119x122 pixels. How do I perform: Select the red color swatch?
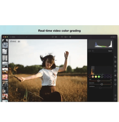tap(90, 77)
